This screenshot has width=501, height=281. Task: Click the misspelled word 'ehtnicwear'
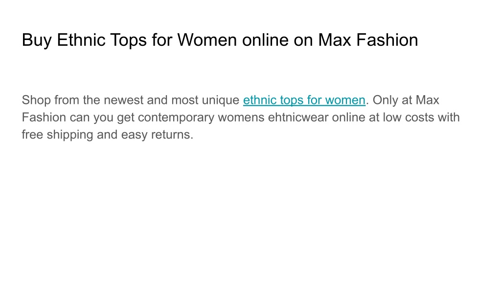click(x=298, y=117)
